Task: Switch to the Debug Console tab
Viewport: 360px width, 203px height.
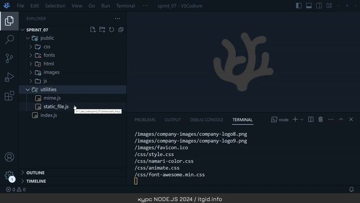Action: click(x=206, y=120)
